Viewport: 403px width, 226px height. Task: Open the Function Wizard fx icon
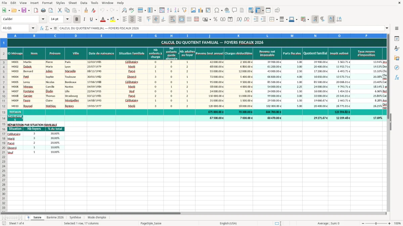point(42,28)
